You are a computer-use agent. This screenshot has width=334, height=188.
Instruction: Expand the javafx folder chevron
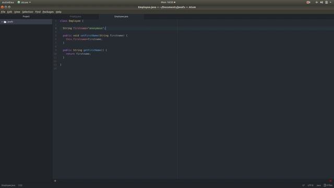click(2, 22)
